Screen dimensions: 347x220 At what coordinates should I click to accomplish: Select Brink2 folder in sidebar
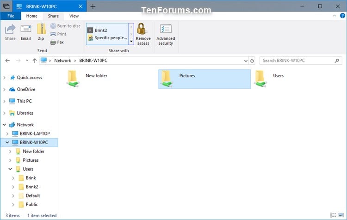[x=32, y=187]
